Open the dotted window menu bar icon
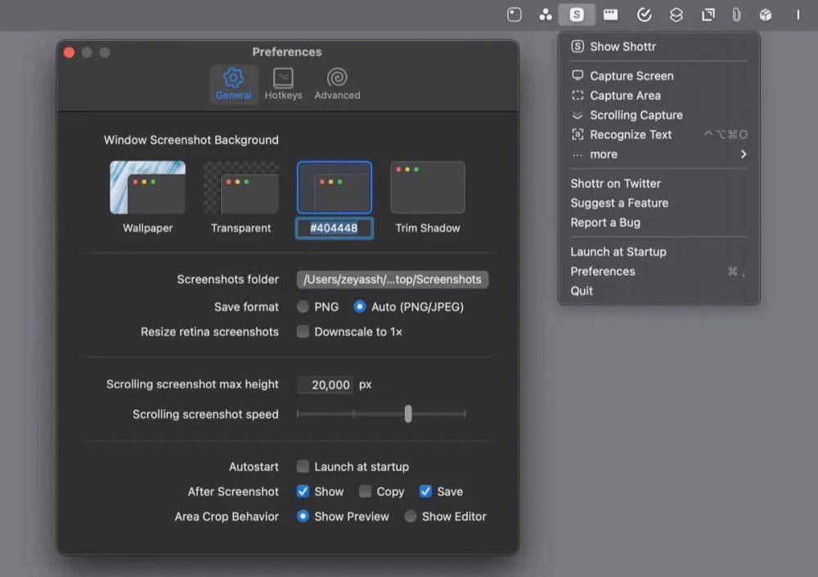 point(610,15)
